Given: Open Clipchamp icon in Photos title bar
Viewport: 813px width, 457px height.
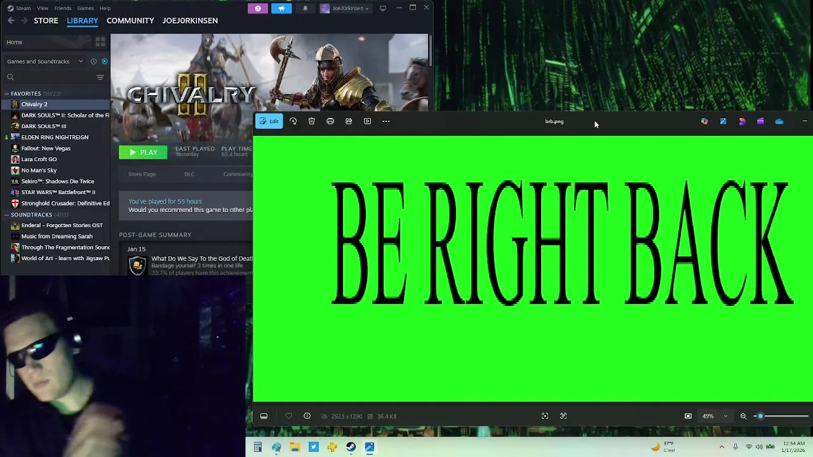Looking at the screenshot, I should click(x=760, y=121).
